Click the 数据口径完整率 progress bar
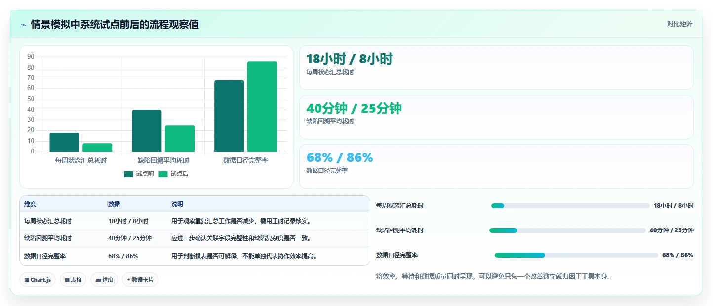The image size is (713, 306). [x=576, y=255]
